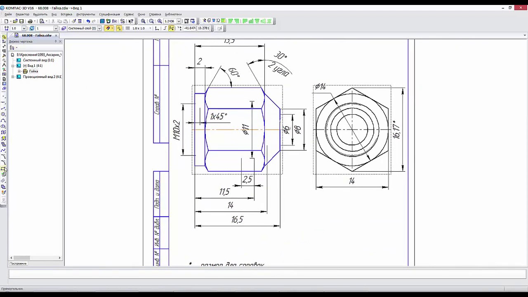Toggle the snaps magnet button
The image size is (528, 297).
tap(108, 28)
